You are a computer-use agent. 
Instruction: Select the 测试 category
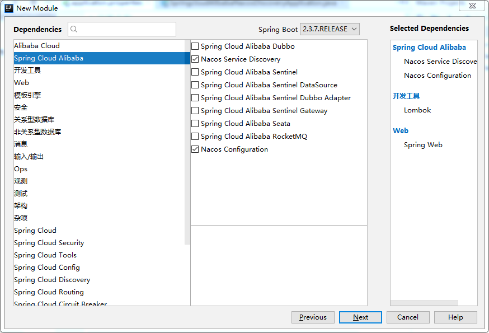click(x=99, y=194)
